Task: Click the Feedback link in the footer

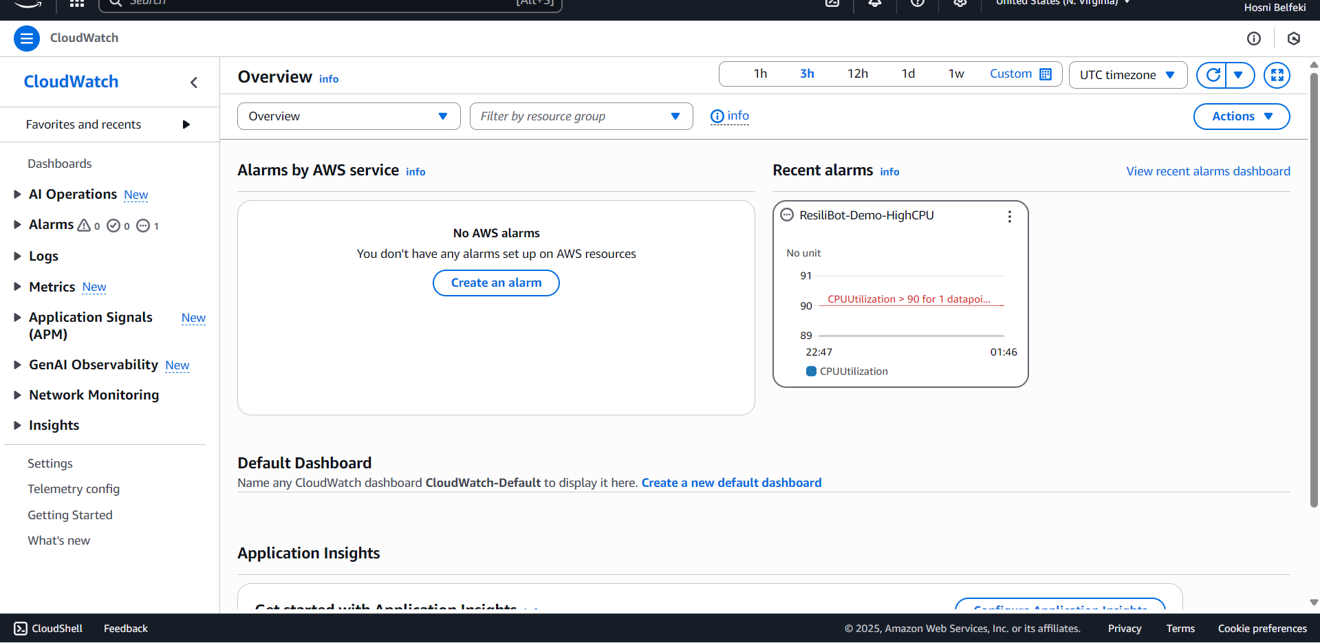Action: pos(126,629)
